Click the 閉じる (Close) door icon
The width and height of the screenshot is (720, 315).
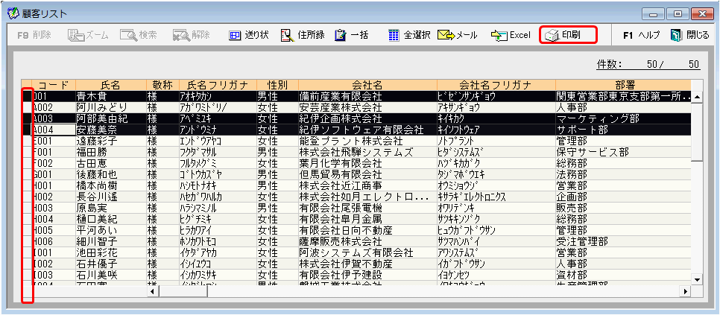[x=677, y=35]
